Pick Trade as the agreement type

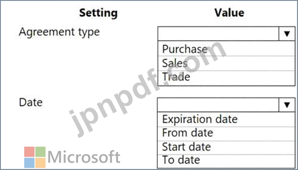pyautogui.click(x=176, y=77)
